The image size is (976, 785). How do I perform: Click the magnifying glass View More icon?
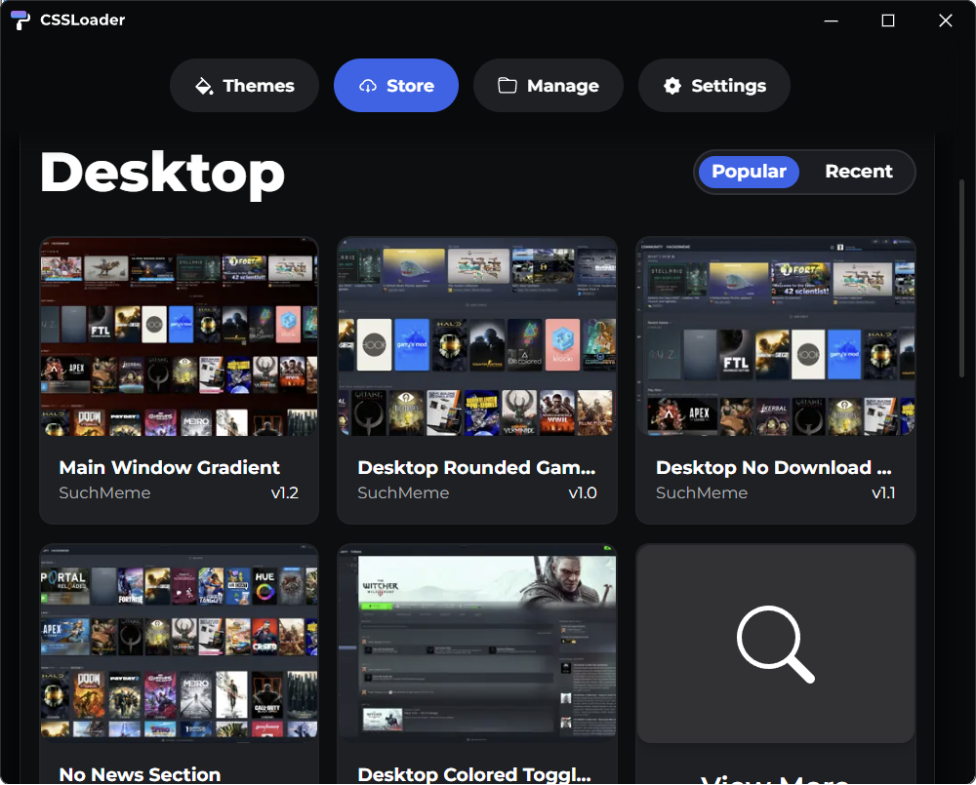[776, 644]
